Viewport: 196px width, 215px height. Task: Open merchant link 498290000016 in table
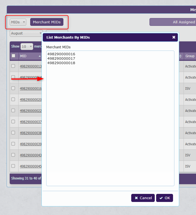(31, 88)
